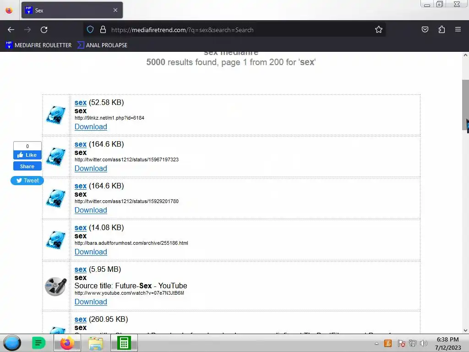Screen dimensions: 469x352
Task: Select the 9lnkz.net source URL text
Action: (x=109, y=118)
